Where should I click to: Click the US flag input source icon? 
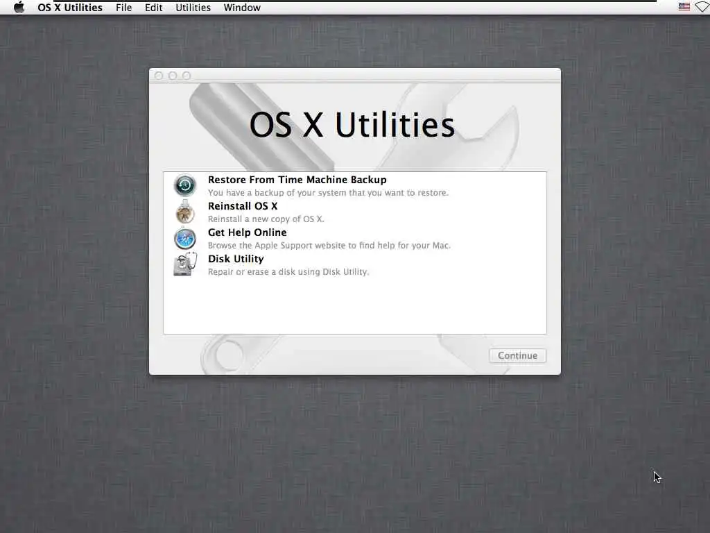pyautogui.click(x=684, y=7)
